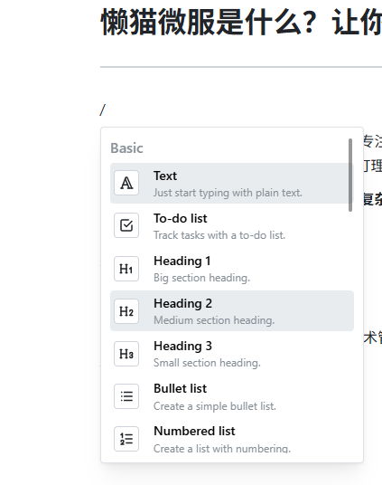Click the To-do list checkbox icon

pyautogui.click(x=126, y=225)
